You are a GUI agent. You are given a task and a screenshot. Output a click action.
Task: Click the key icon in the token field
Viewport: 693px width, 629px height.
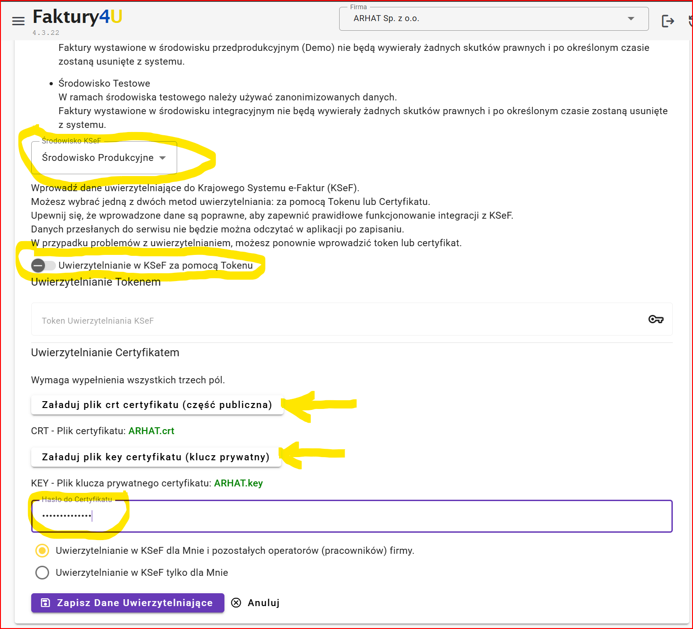[x=656, y=320]
